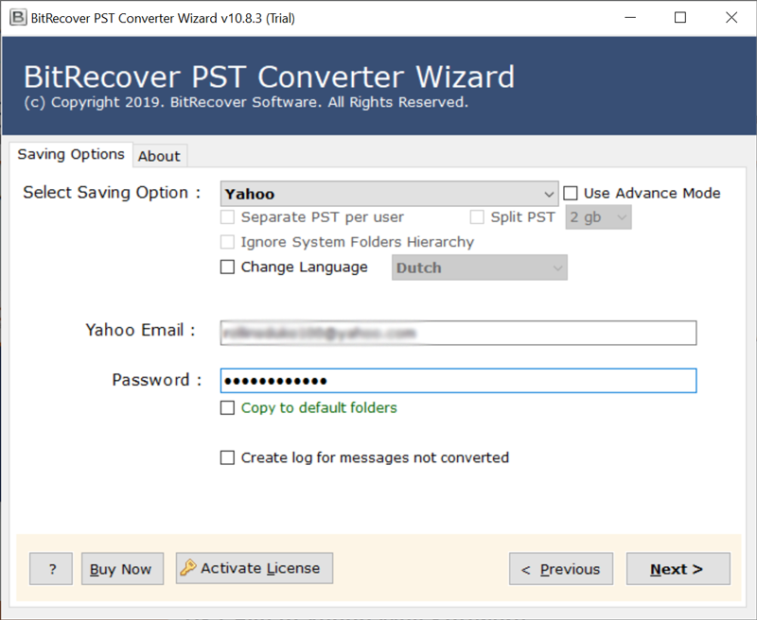This screenshot has height=620, width=757.
Task: Maximize the PST Converter Wizard window
Action: tap(680, 18)
